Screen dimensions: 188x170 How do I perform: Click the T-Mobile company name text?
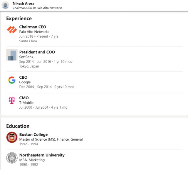click(26, 103)
